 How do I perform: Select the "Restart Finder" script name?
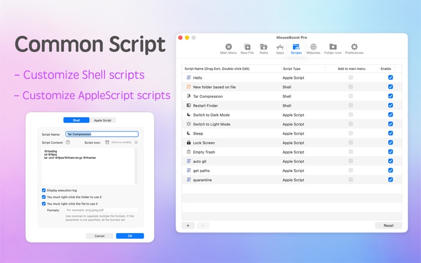coord(205,106)
